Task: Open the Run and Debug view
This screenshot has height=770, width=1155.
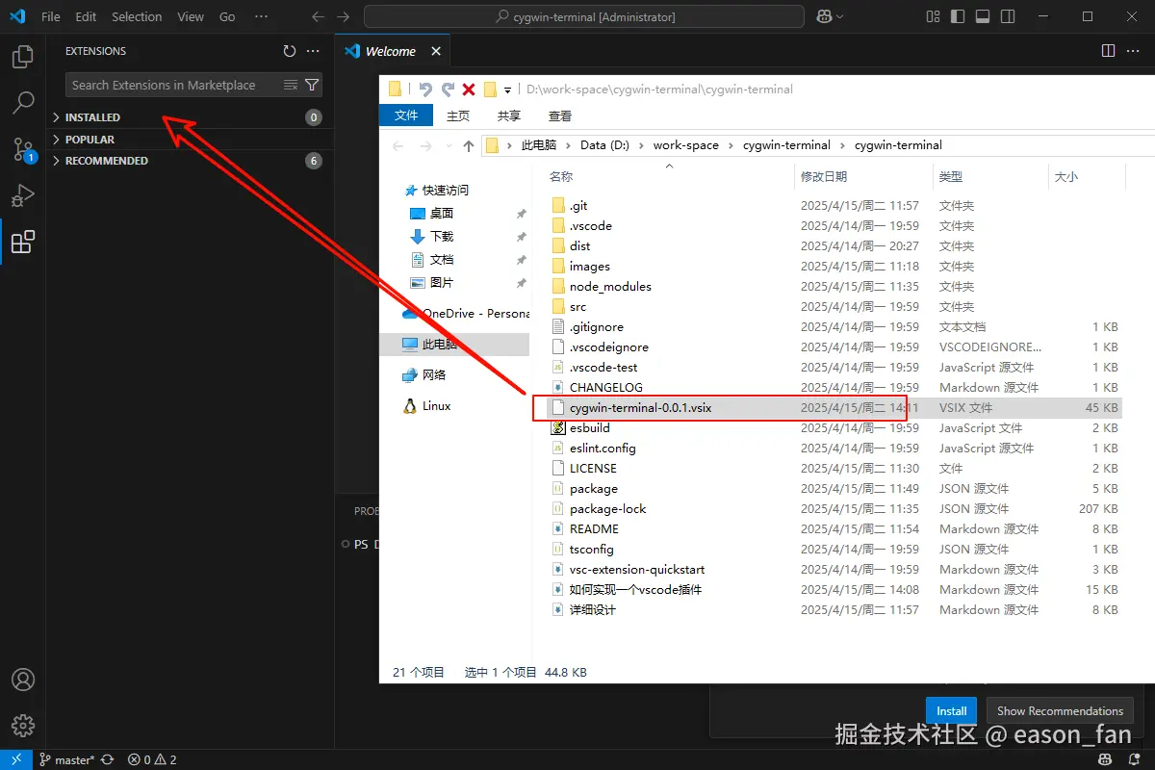Action: point(23,195)
